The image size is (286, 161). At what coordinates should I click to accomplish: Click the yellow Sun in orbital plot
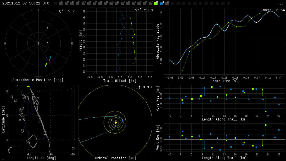[116, 122]
